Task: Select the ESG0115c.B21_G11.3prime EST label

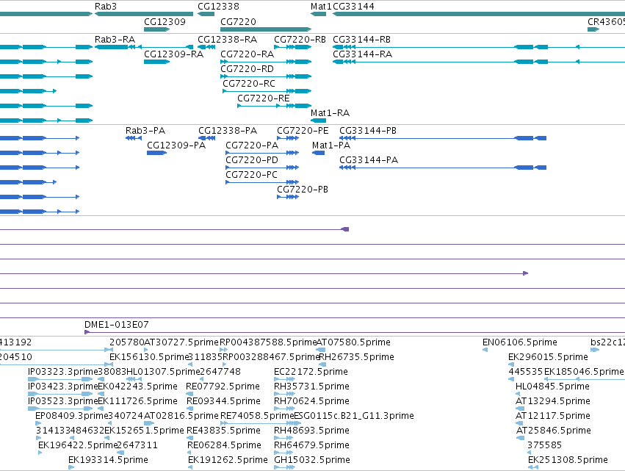Action: pos(354,416)
